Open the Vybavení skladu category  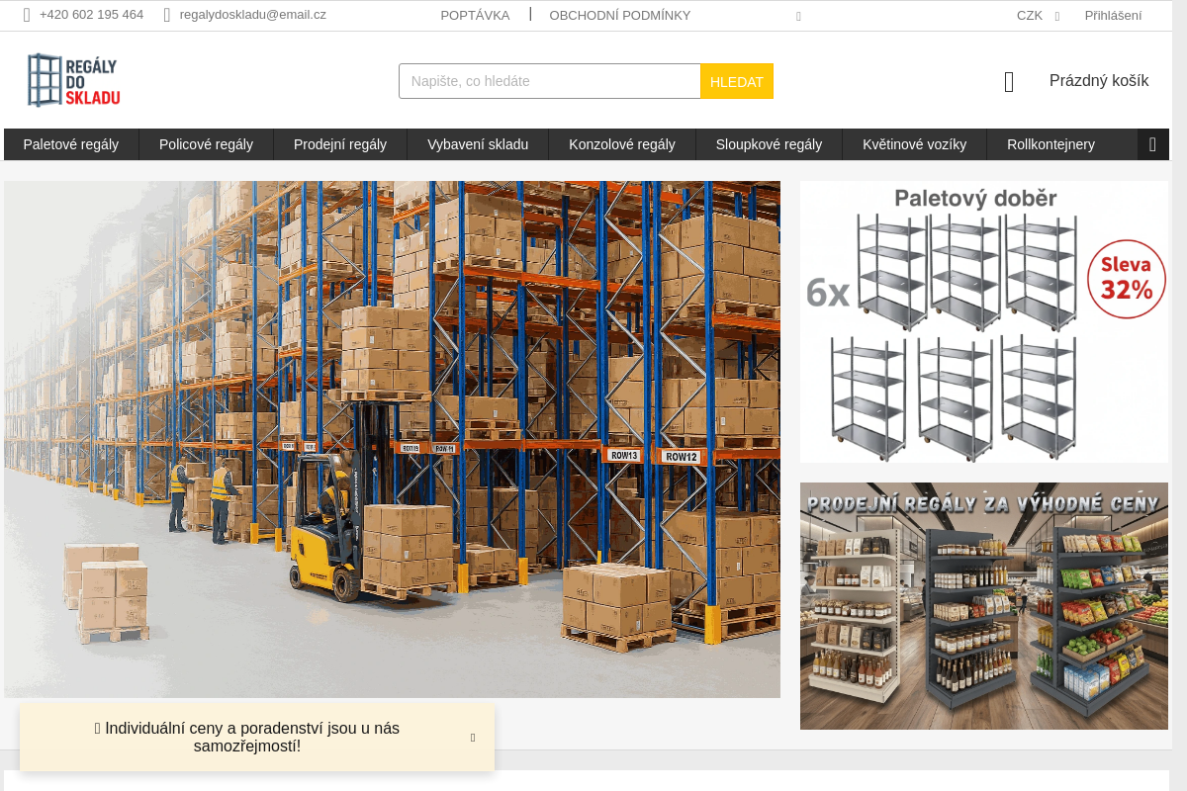pyautogui.click(x=478, y=144)
